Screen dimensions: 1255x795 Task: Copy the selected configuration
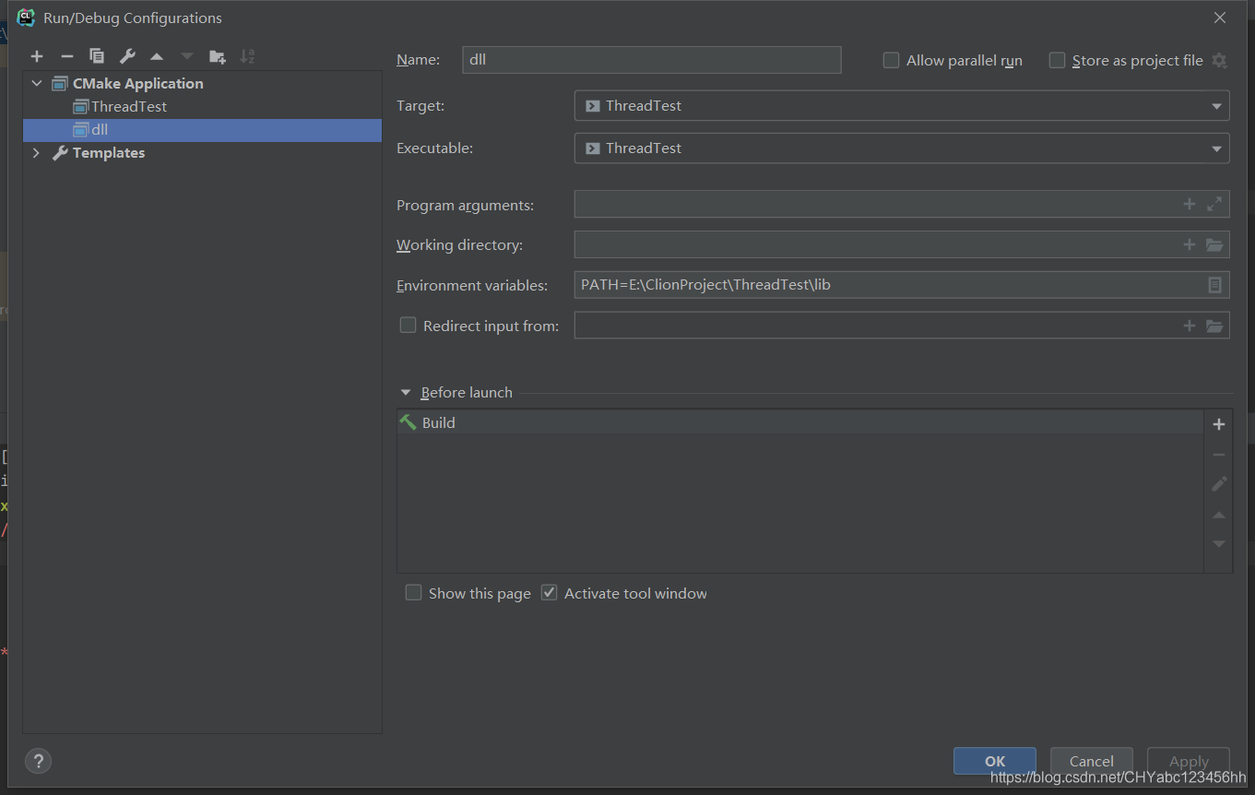97,57
